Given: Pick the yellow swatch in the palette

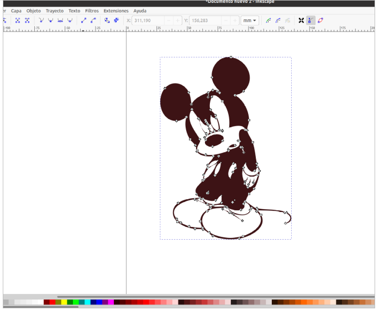Looking at the screenshot, I should 64,302.
